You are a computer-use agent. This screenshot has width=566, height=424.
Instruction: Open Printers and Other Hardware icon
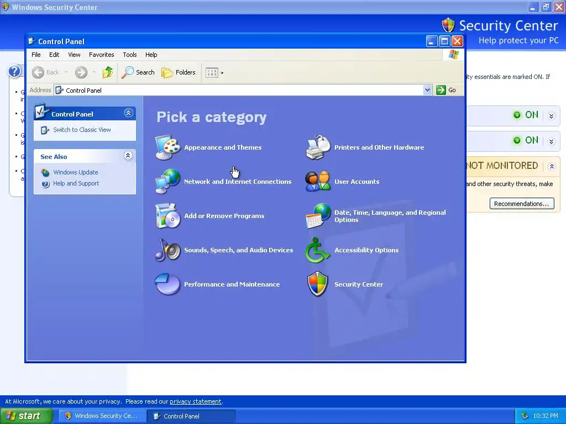318,147
